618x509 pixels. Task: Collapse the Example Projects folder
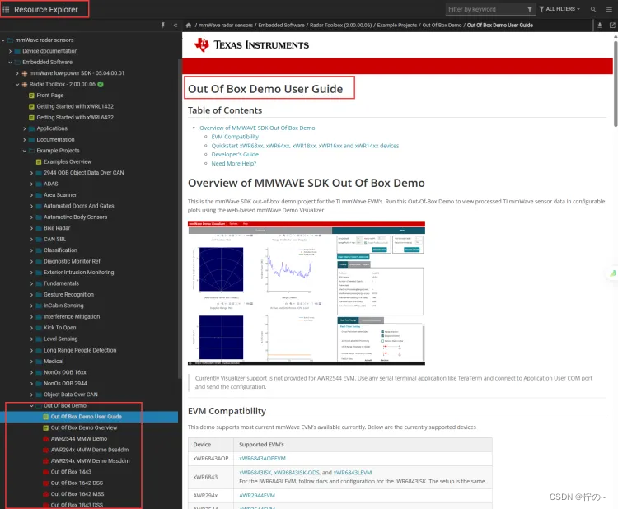click(x=25, y=151)
